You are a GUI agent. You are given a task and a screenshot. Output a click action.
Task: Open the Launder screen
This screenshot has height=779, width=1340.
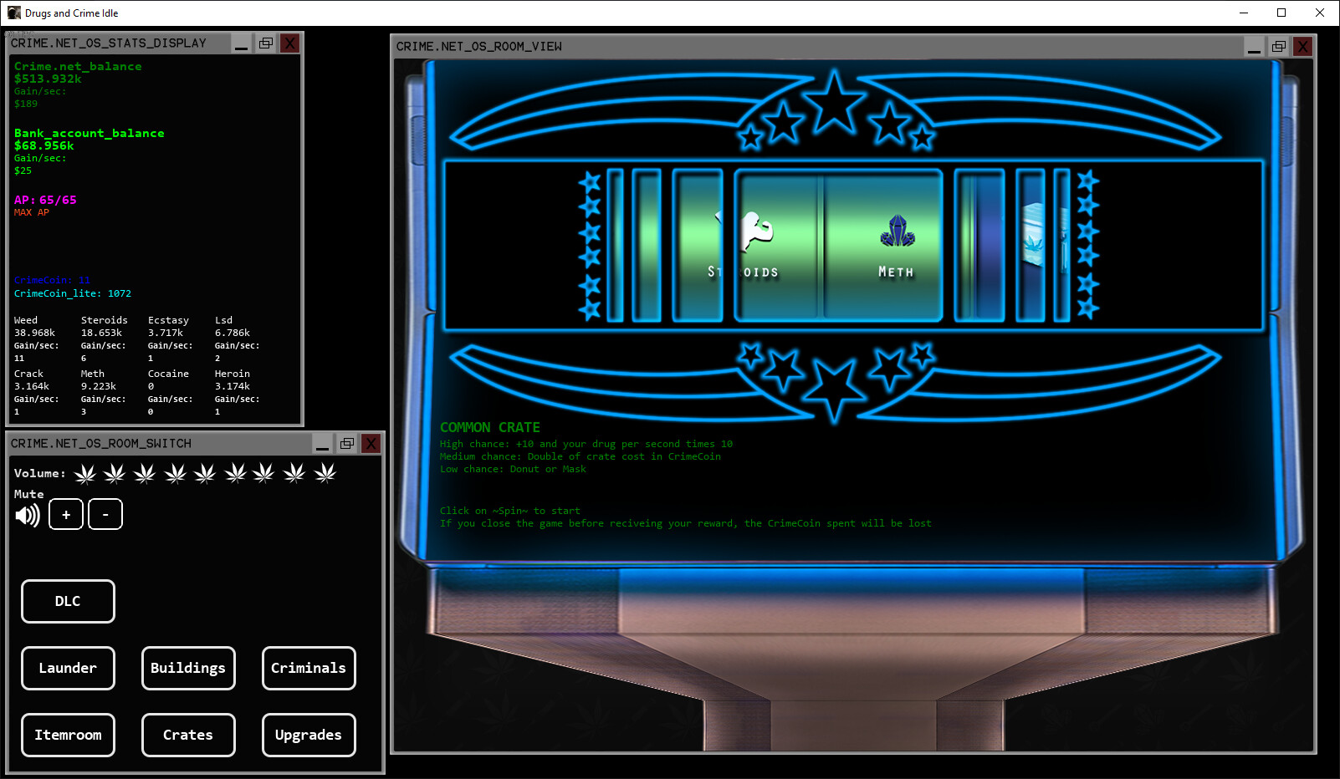tap(68, 668)
